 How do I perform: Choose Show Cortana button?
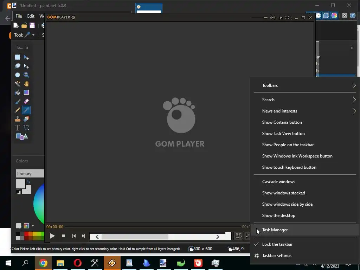305,122
